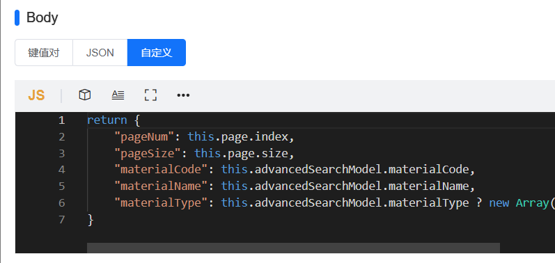The height and width of the screenshot is (263, 555).
Task: Toggle fullscreen editor icon
Action: (150, 95)
